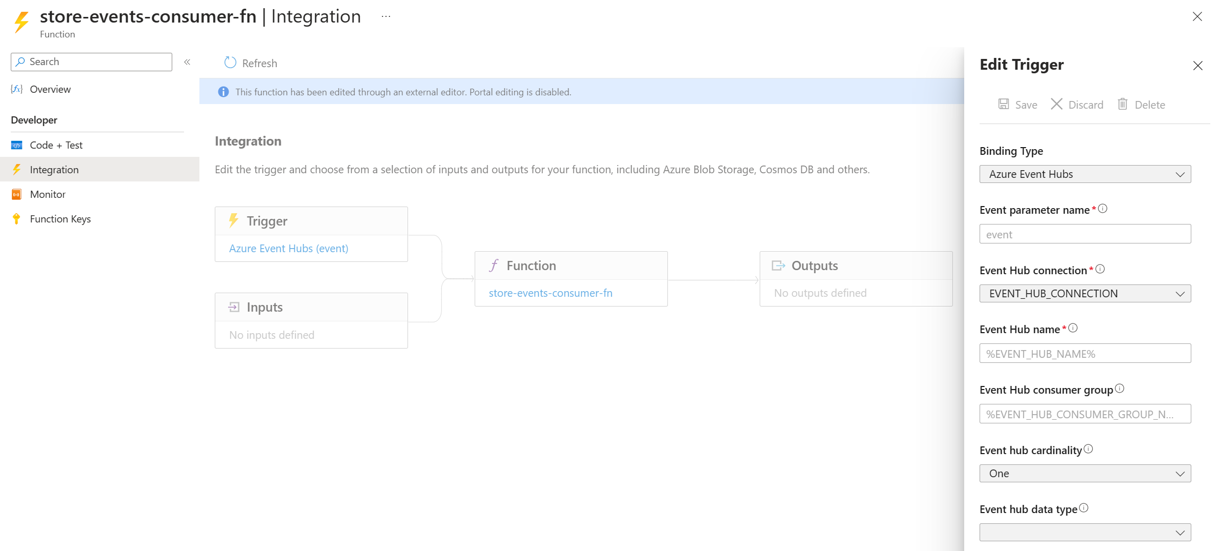Open the store-events-consumer-fn function link

click(x=551, y=293)
